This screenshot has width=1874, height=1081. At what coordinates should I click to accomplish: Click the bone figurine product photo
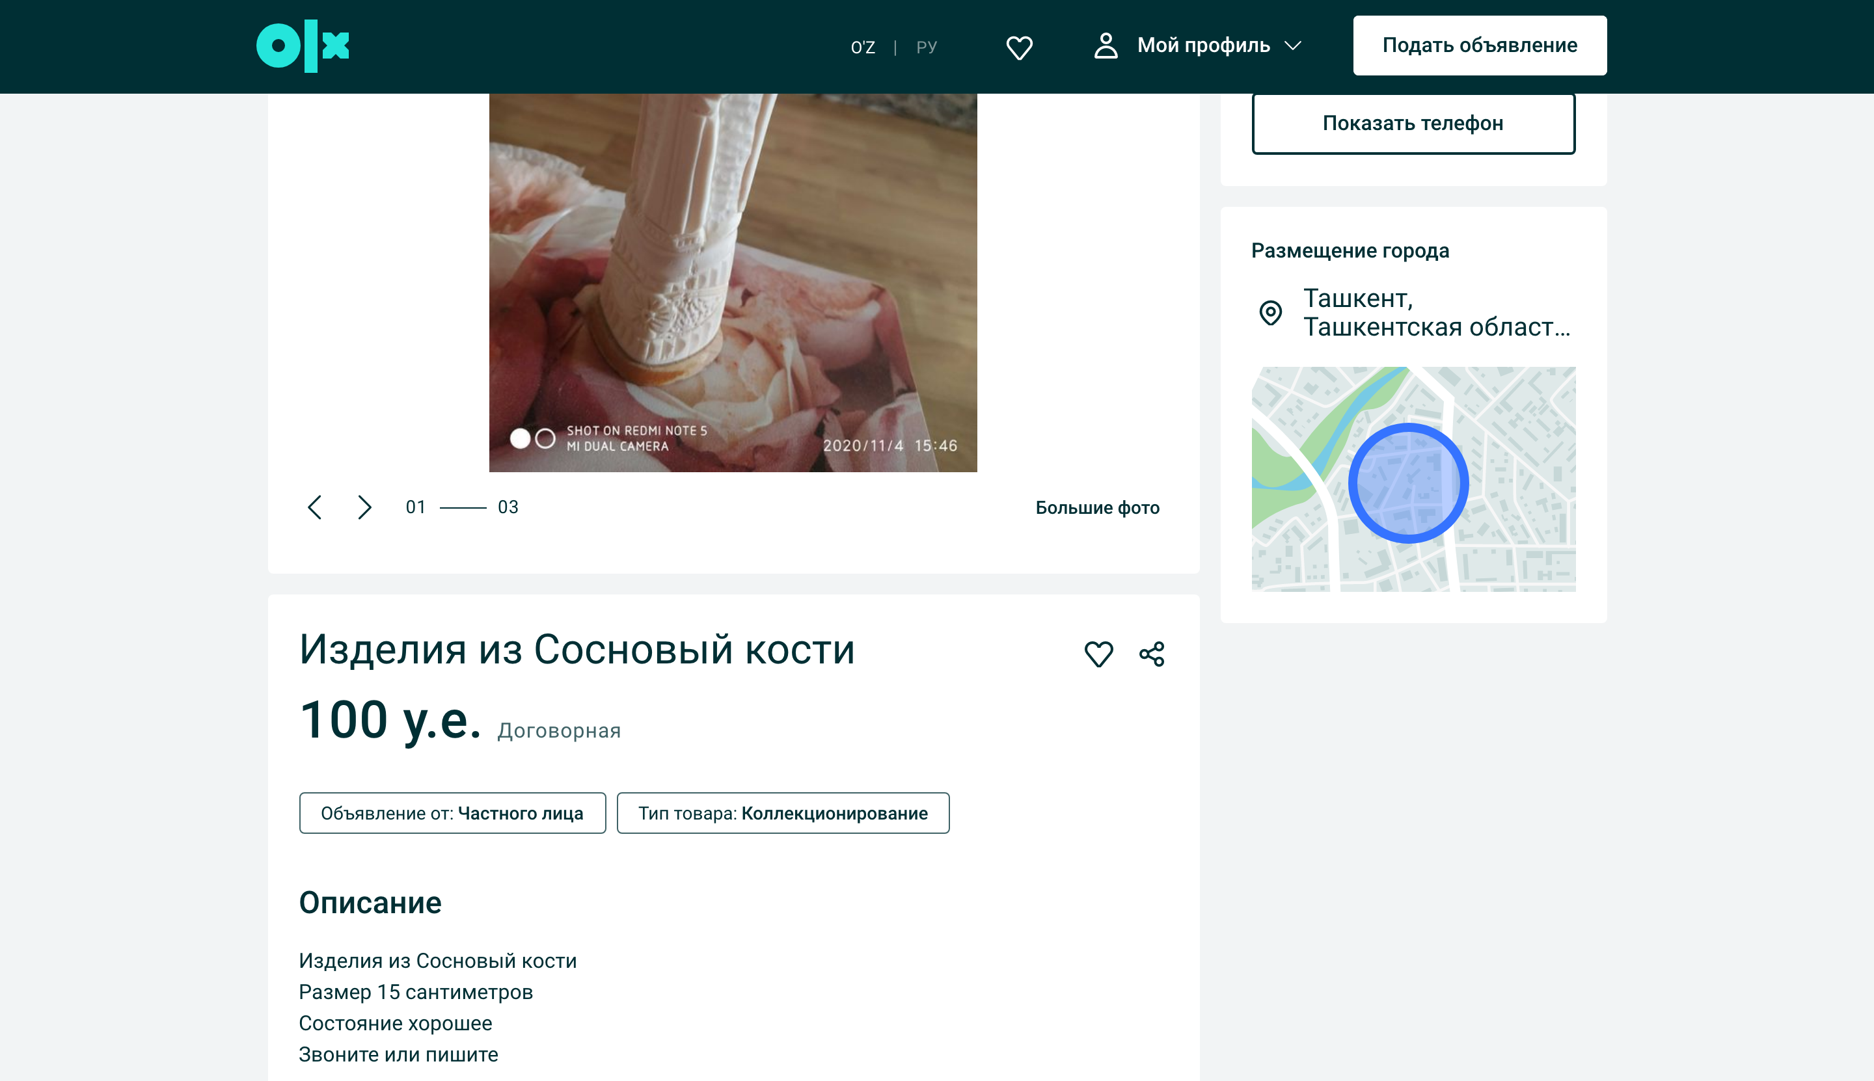coord(733,282)
